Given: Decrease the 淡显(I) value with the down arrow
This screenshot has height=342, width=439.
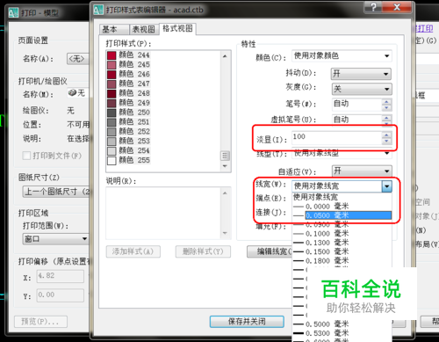Looking at the screenshot, I should (x=386, y=142).
